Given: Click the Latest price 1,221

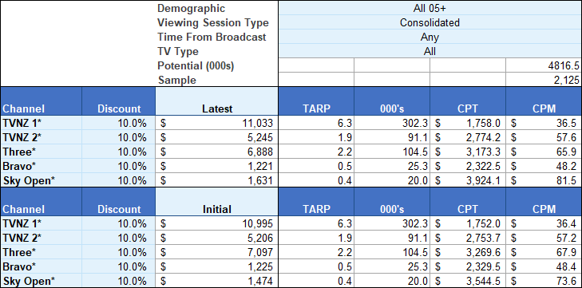Looking at the screenshot, I should click(x=217, y=166).
